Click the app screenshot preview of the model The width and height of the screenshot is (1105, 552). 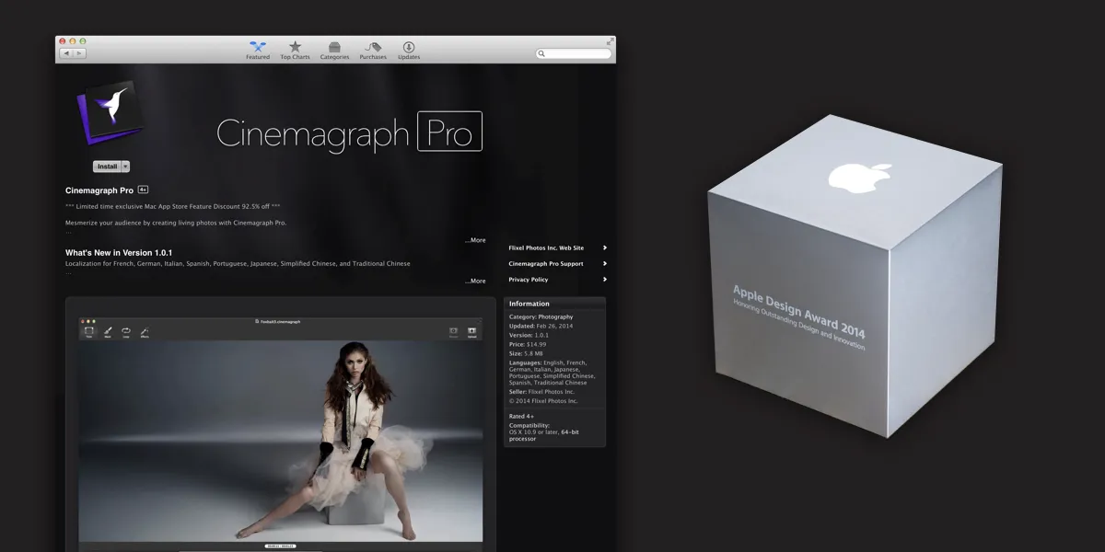tap(281, 428)
